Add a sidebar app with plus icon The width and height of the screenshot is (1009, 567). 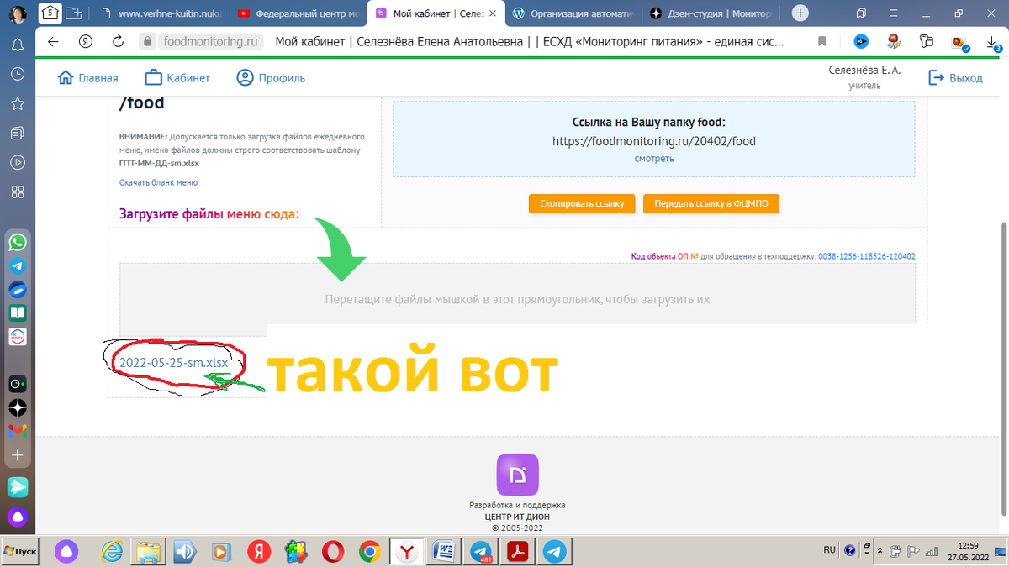[x=17, y=455]
